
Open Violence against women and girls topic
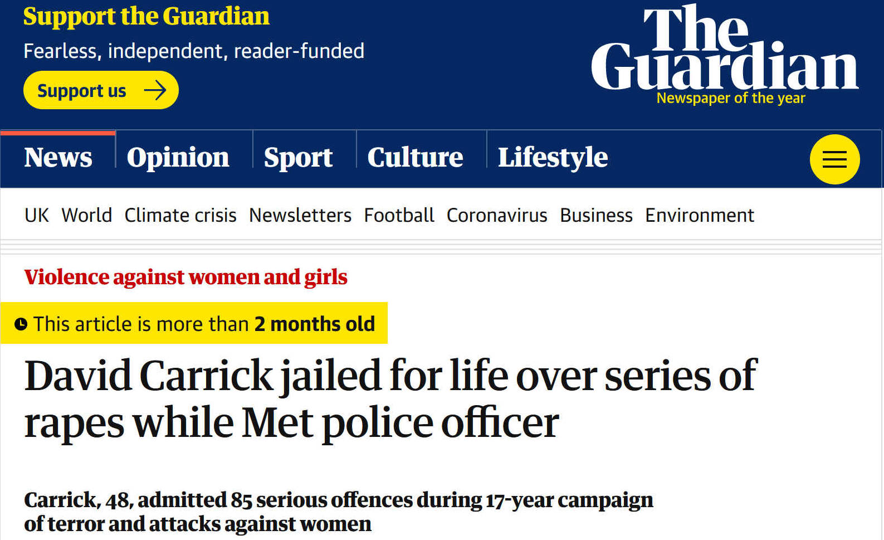point(185,277)
